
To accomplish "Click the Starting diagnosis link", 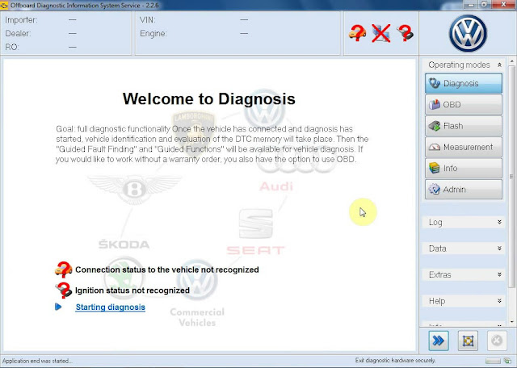I will coord(111,307).
